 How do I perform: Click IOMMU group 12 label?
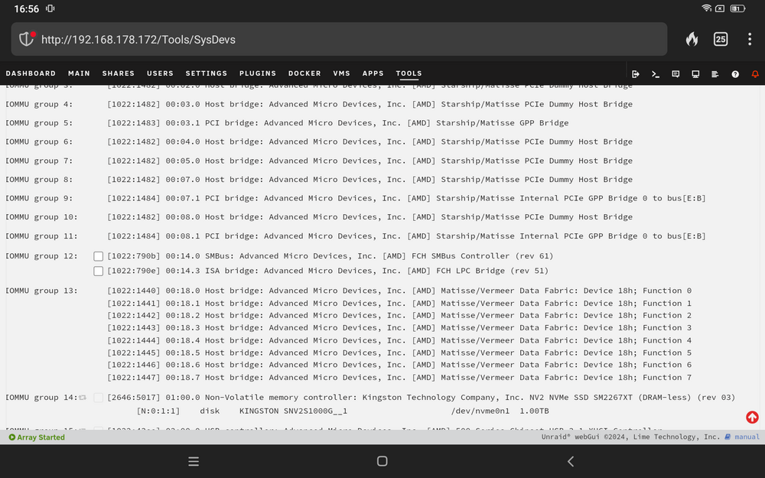click(x=41, y=255)
